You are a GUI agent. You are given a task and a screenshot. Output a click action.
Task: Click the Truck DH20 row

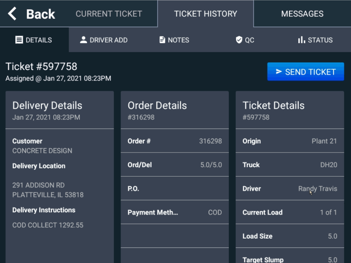[290, 165]
